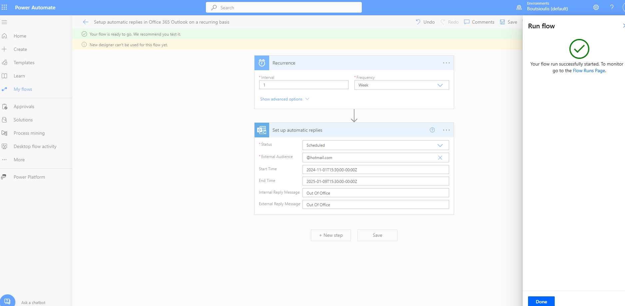Collapse the left navigation hamburger menu
The image size is (625, 306).
(4, 22)
